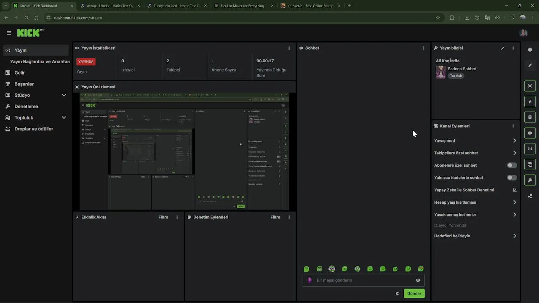Image resolution: width=539 pixels, height=303 pixels.
Task: Click the stream preview video in Yayın Ön İzlemesi
Action: click(184, 151)
